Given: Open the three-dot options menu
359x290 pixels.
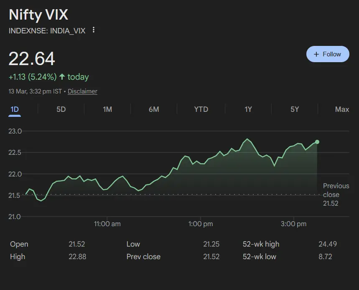Looking at the screenshot, I should click(94, 30).
